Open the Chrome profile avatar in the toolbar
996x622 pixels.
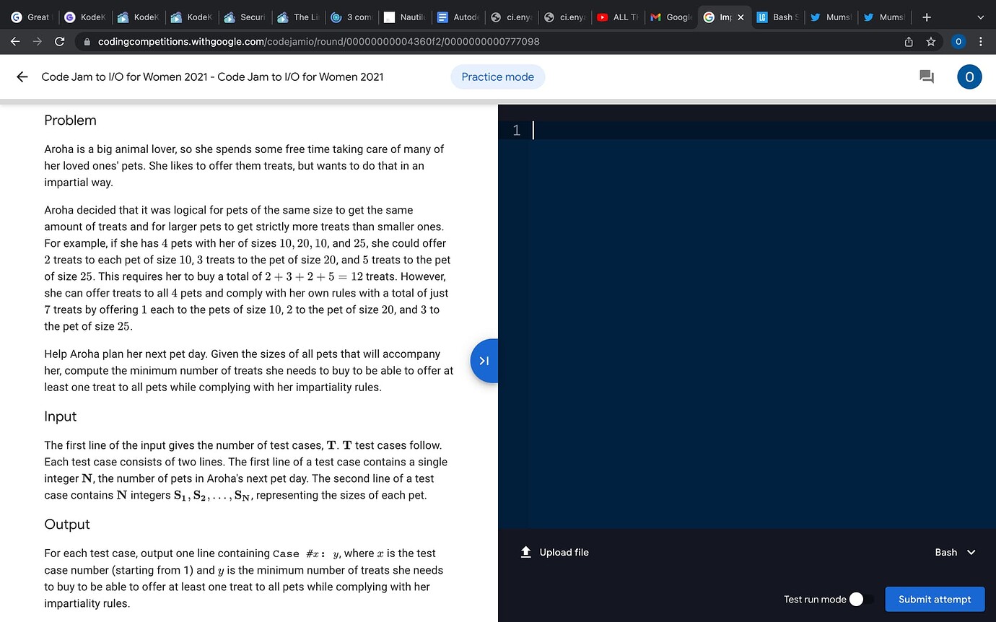958,42
